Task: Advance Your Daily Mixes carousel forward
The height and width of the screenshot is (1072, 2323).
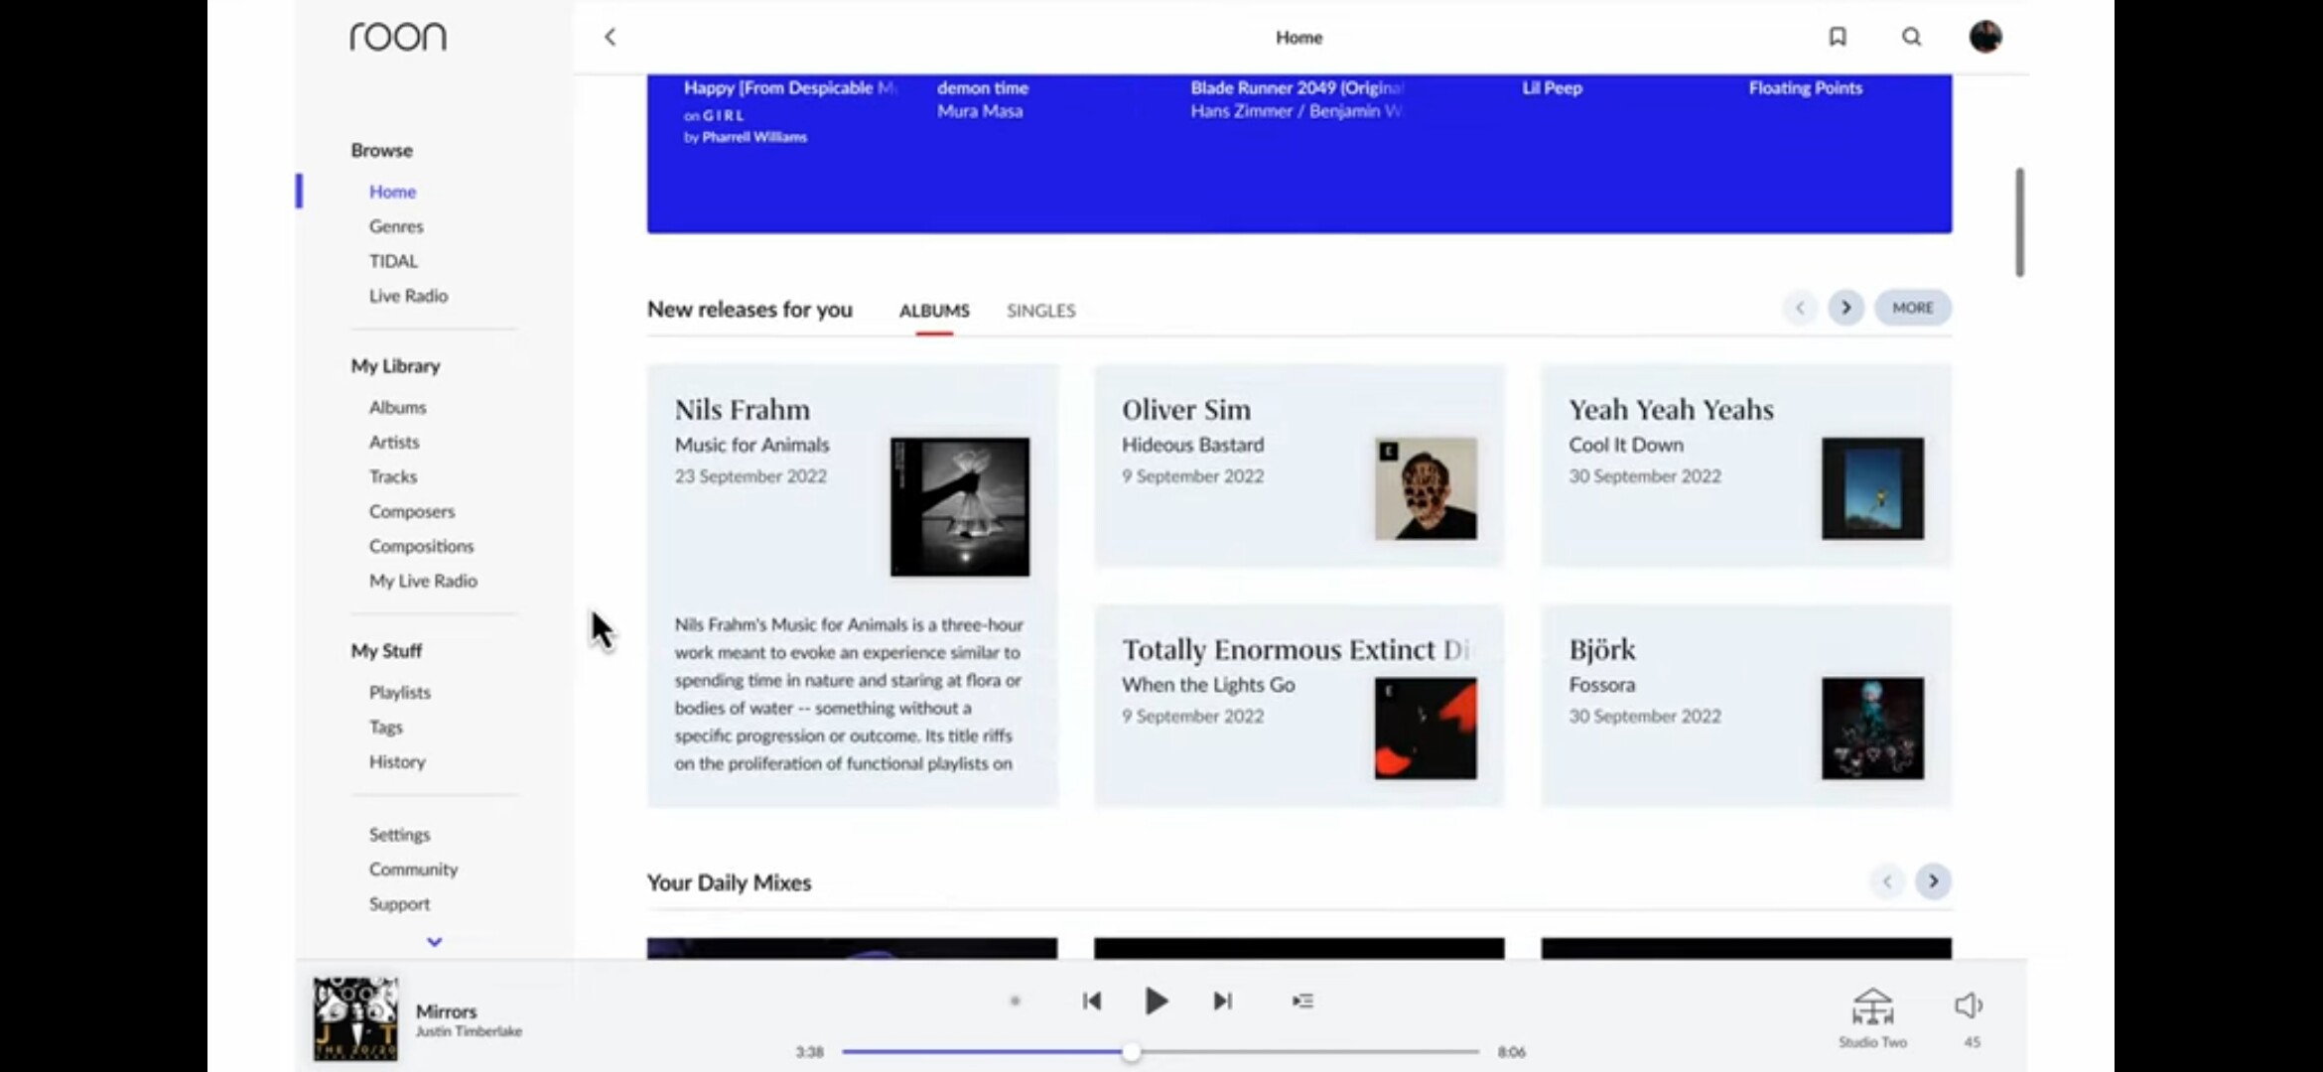Action: point(1933,881)
